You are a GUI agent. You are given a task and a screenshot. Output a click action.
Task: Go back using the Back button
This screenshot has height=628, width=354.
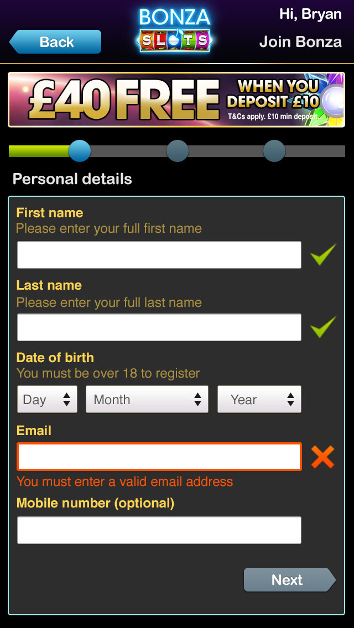pyautogui.click(x=55, y=42)
